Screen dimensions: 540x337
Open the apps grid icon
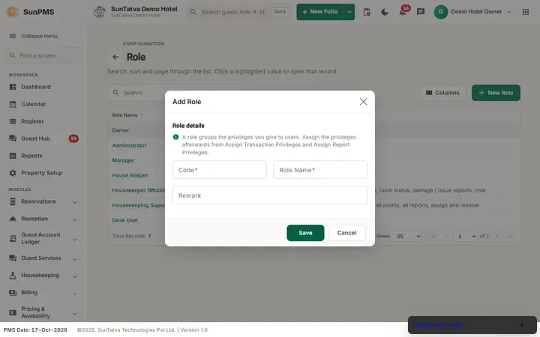[526, 12]
